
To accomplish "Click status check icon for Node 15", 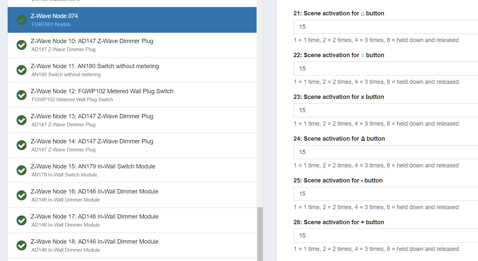I will [x=22, y=170].
